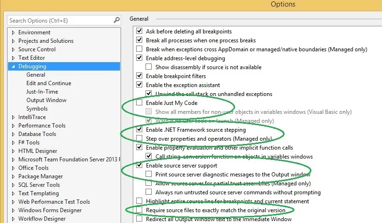
Task: Click the search magnifier icon
Action: tap(117, 20)
